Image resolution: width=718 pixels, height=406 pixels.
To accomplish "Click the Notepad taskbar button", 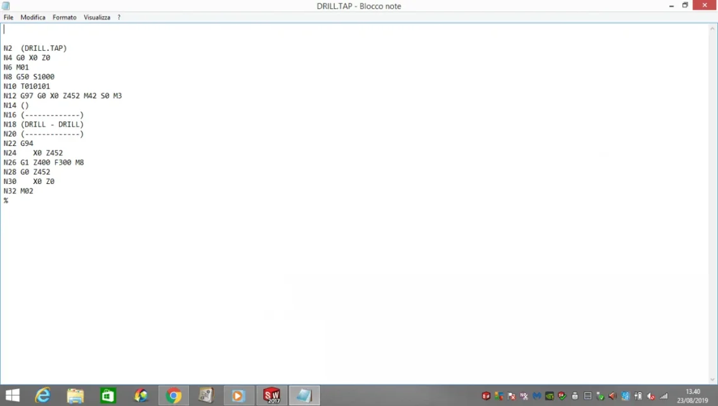I will 304,396.
